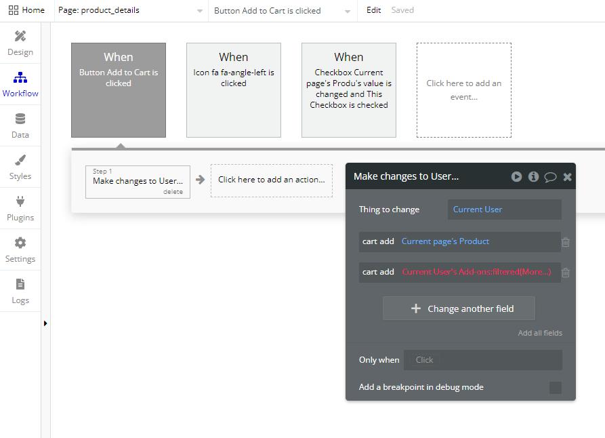Open the Edit menu
This screenshot has height=438, width=605.
(x=373, y=10)
